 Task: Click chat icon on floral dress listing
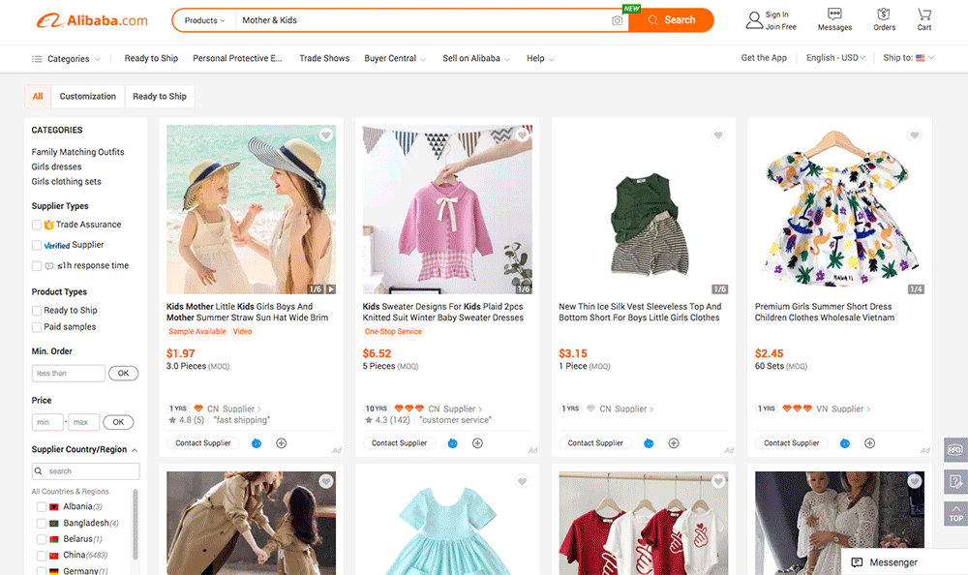tap(844, 443)
